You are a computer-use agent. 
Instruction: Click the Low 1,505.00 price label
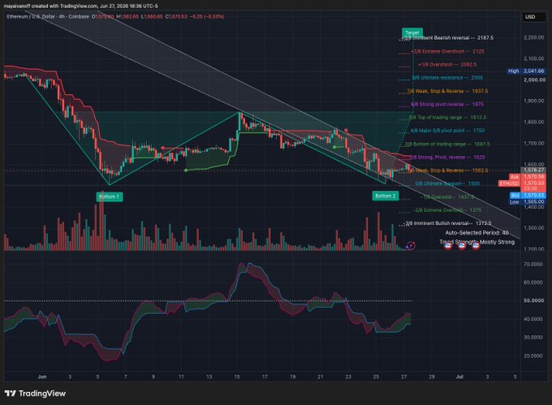click(x=528, y=202)
